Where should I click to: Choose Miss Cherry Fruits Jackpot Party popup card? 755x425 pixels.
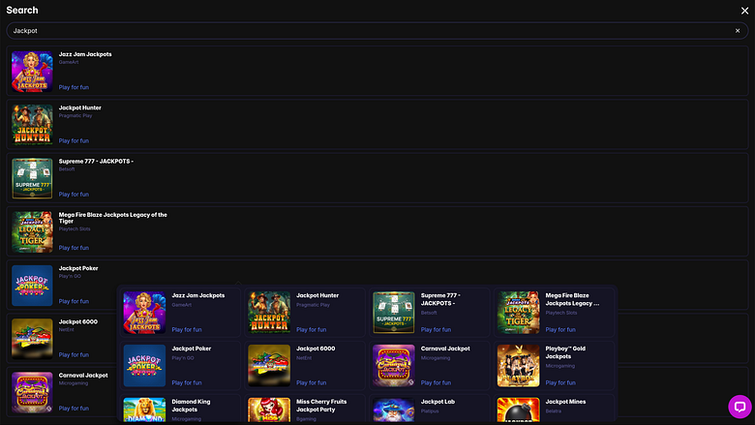304,409
